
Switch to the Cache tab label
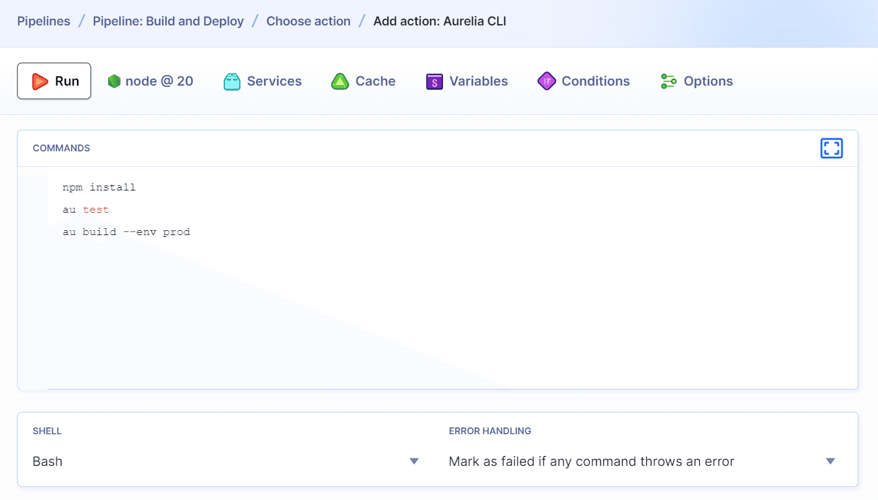click(x=375, y=81)
